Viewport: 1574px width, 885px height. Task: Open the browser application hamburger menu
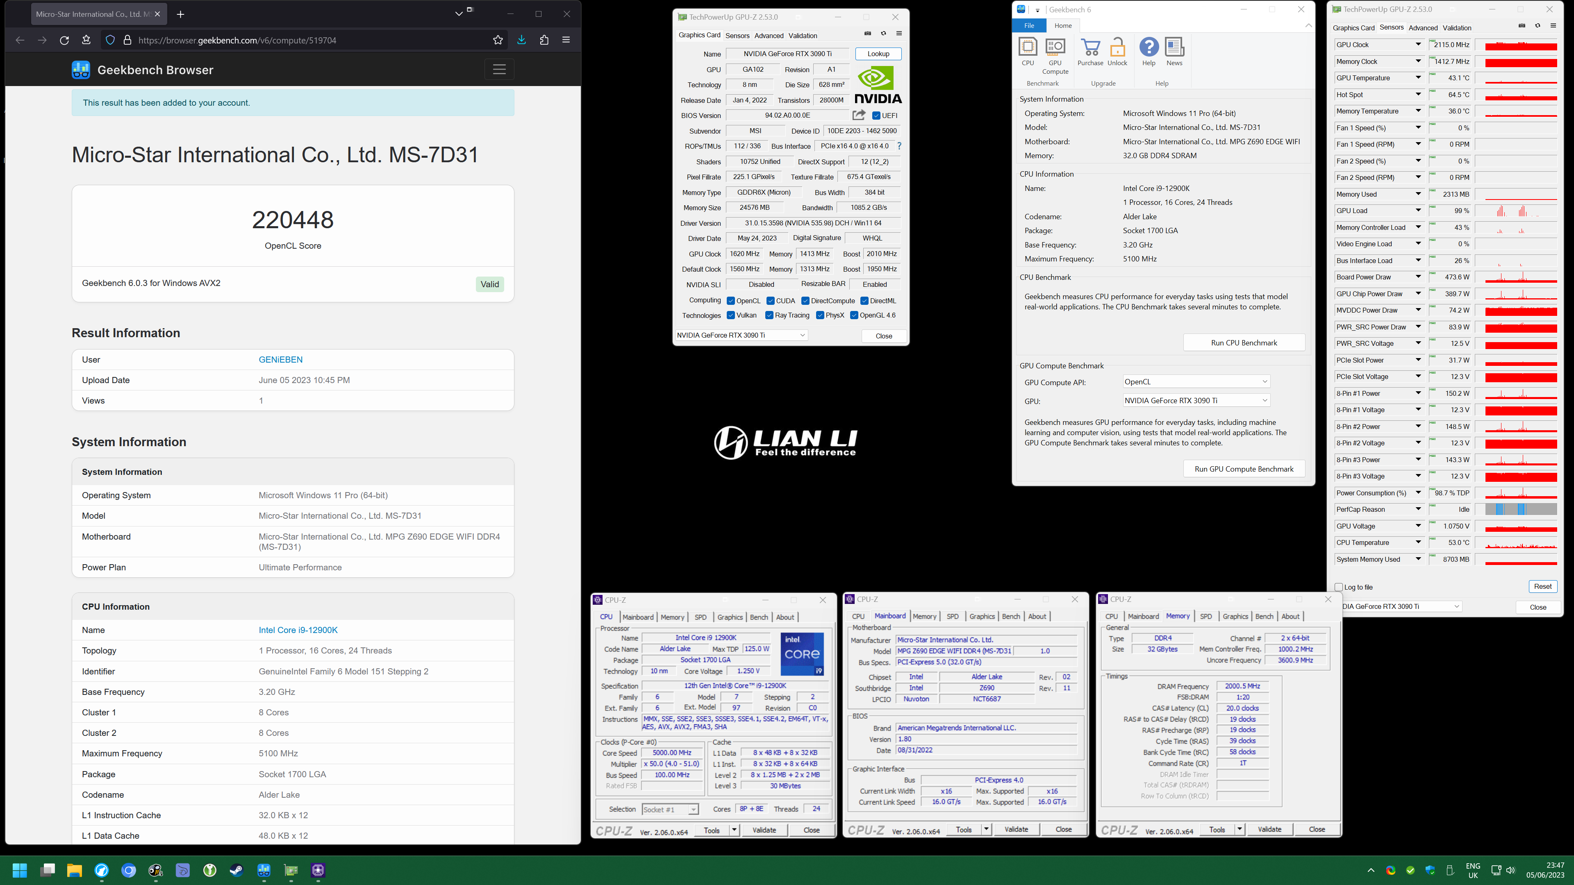tap(566, 40)
